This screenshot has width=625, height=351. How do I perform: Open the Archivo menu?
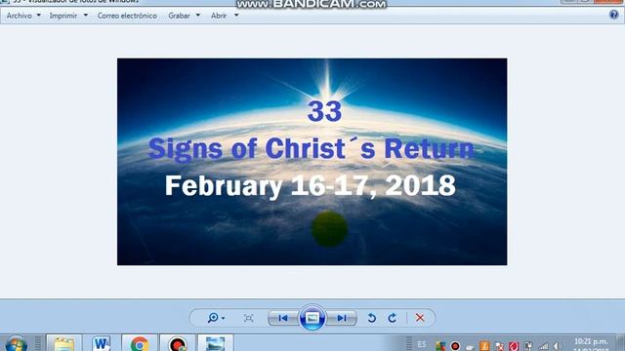(x=20, y=16)
